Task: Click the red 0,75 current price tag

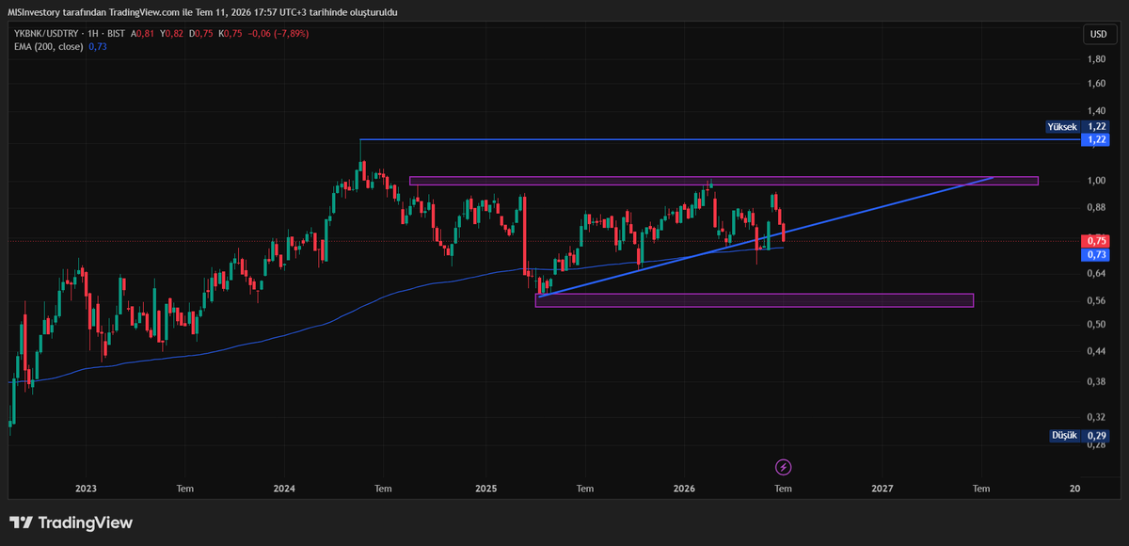Action: click(x=1096, y=242)
